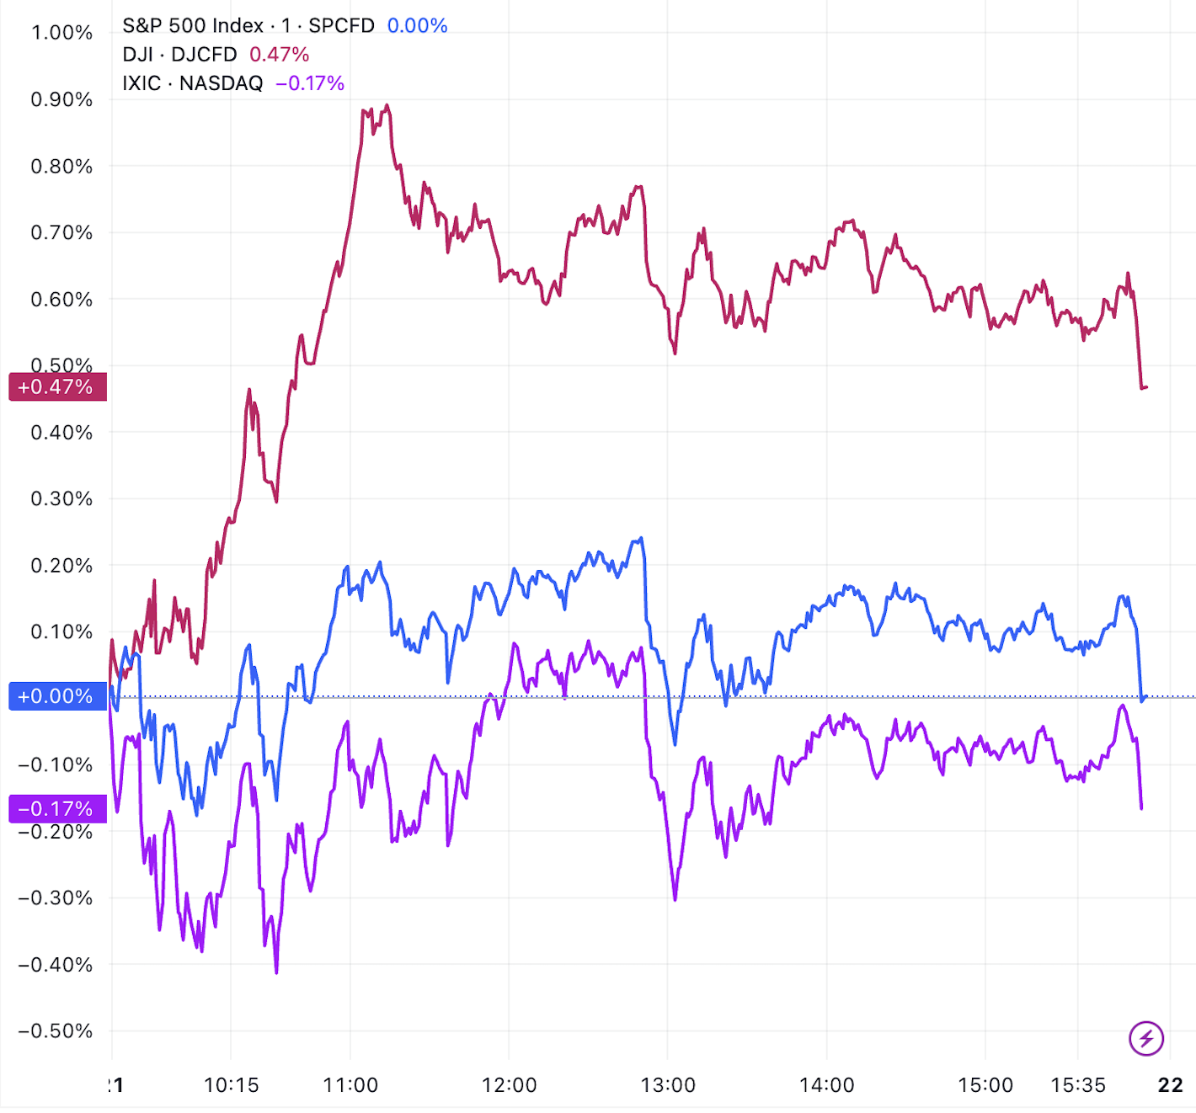Click the purple −0.17% legend value
Image resolution: width=1196 pixels, height=1113 pixels.
pos(310,83)
